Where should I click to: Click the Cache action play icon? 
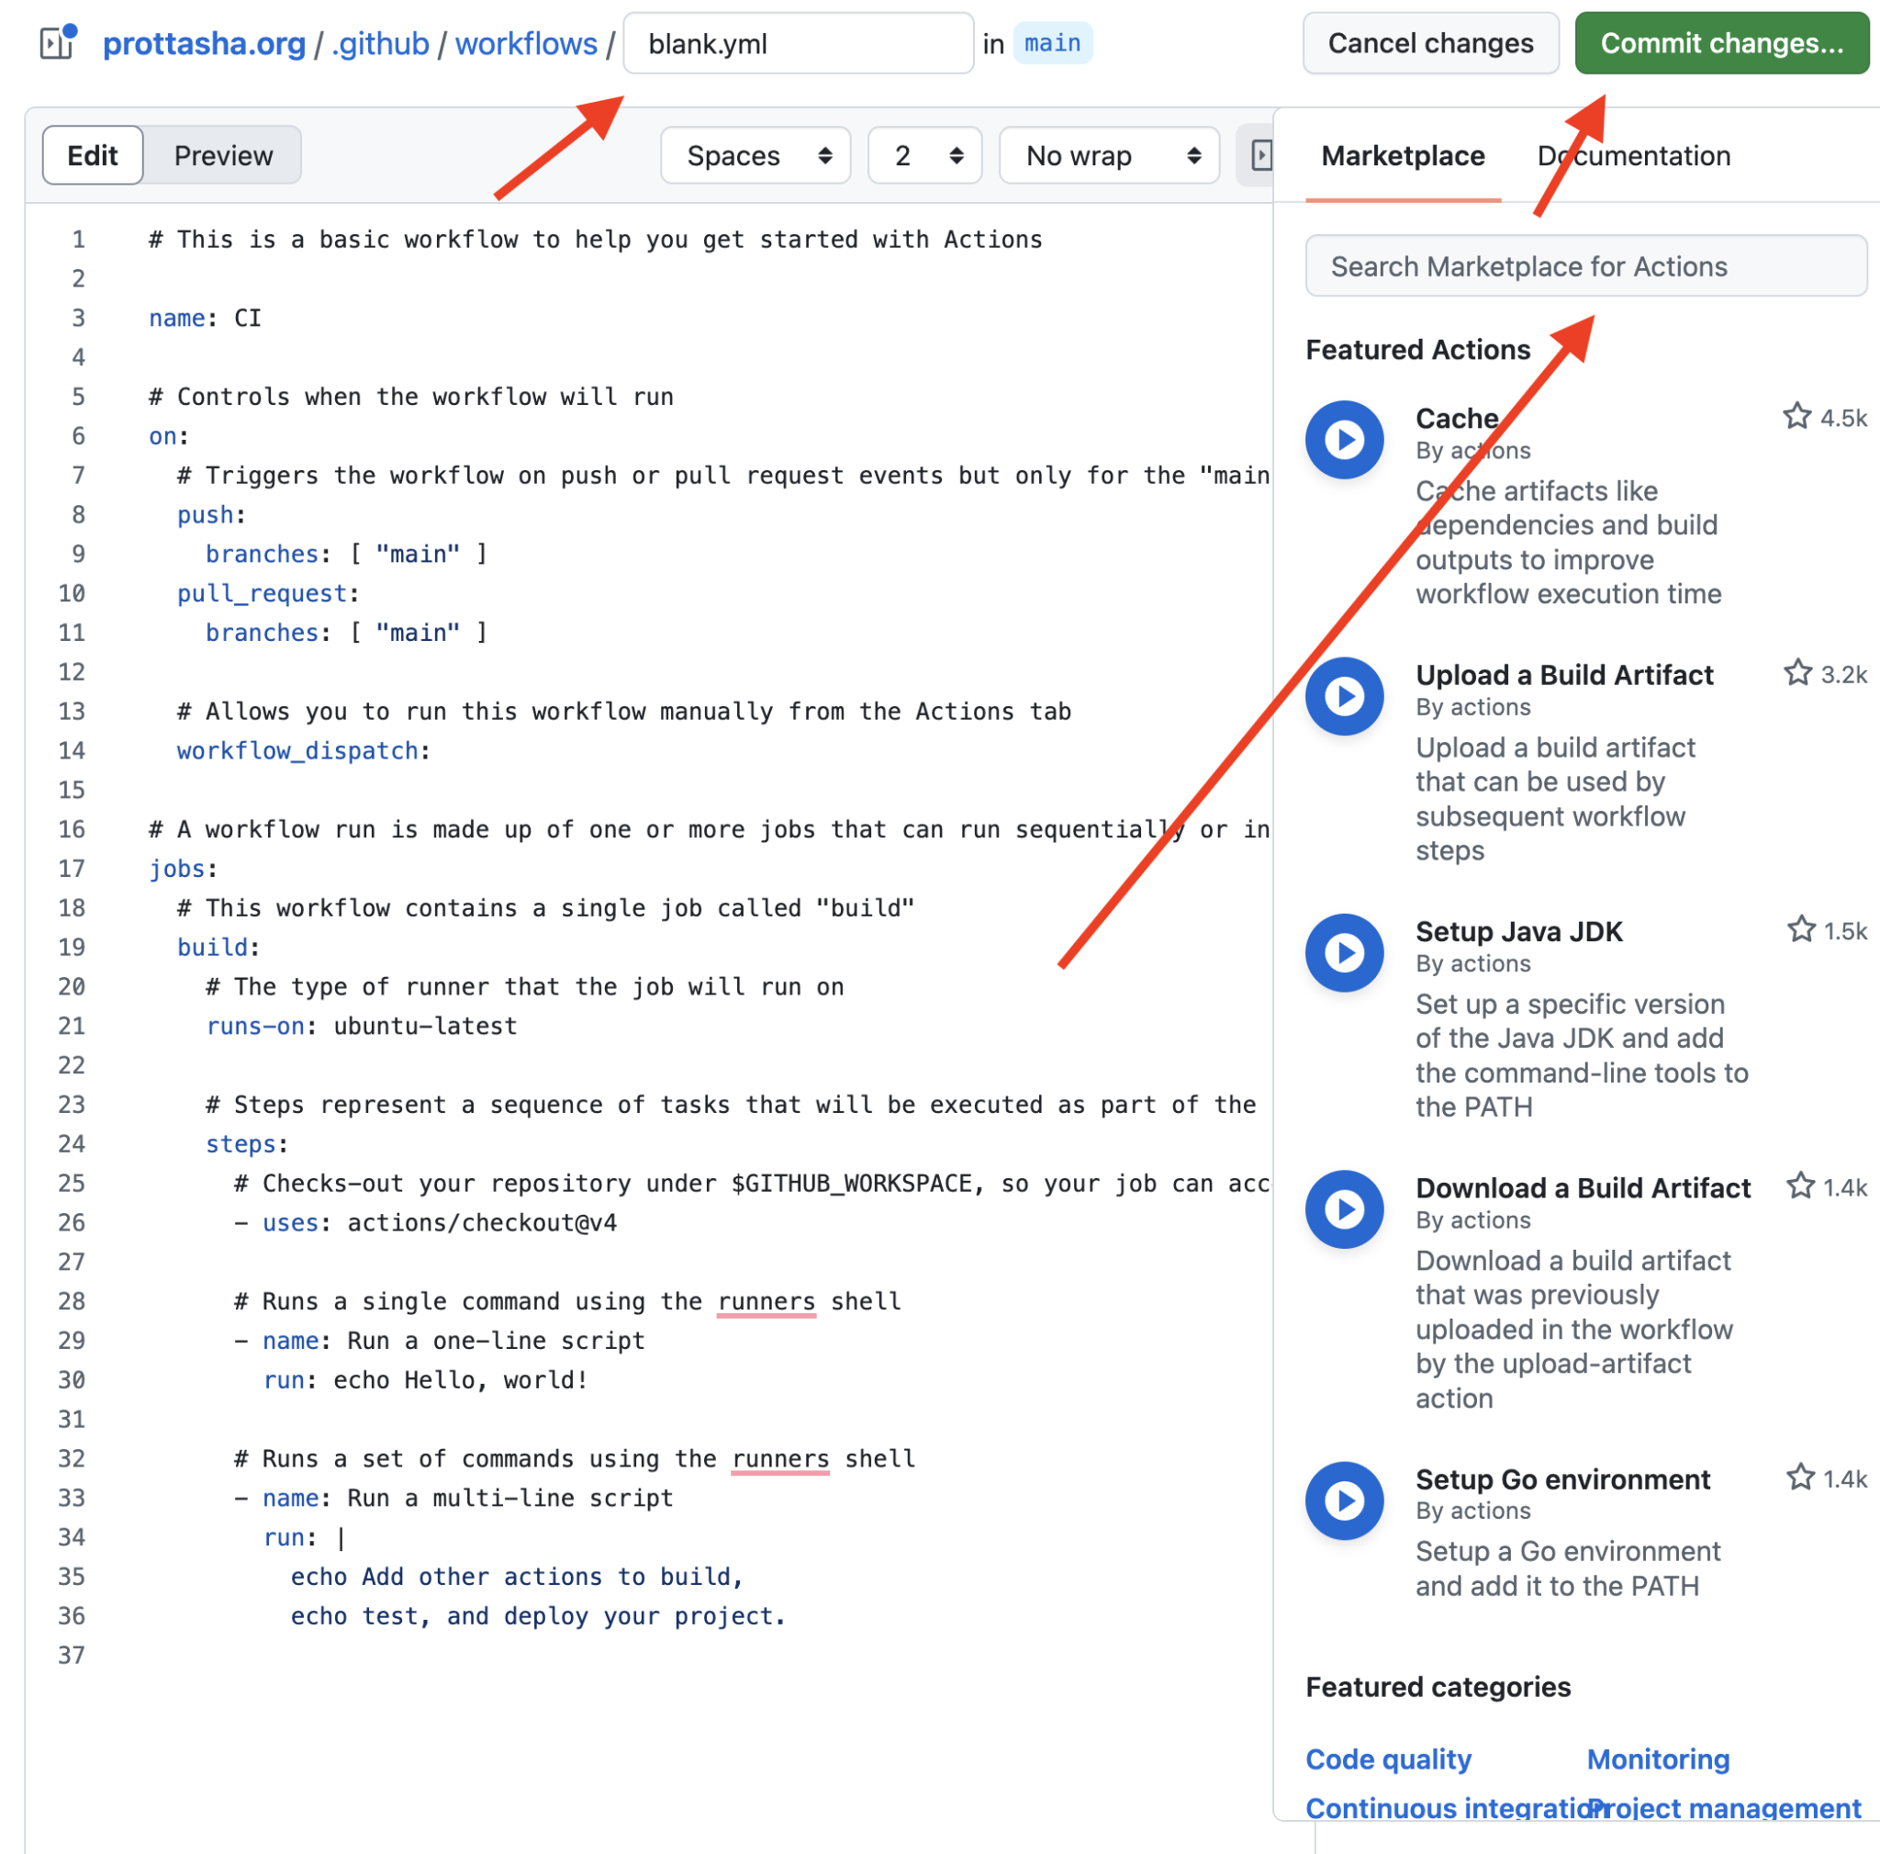[x=1344, y=440]
